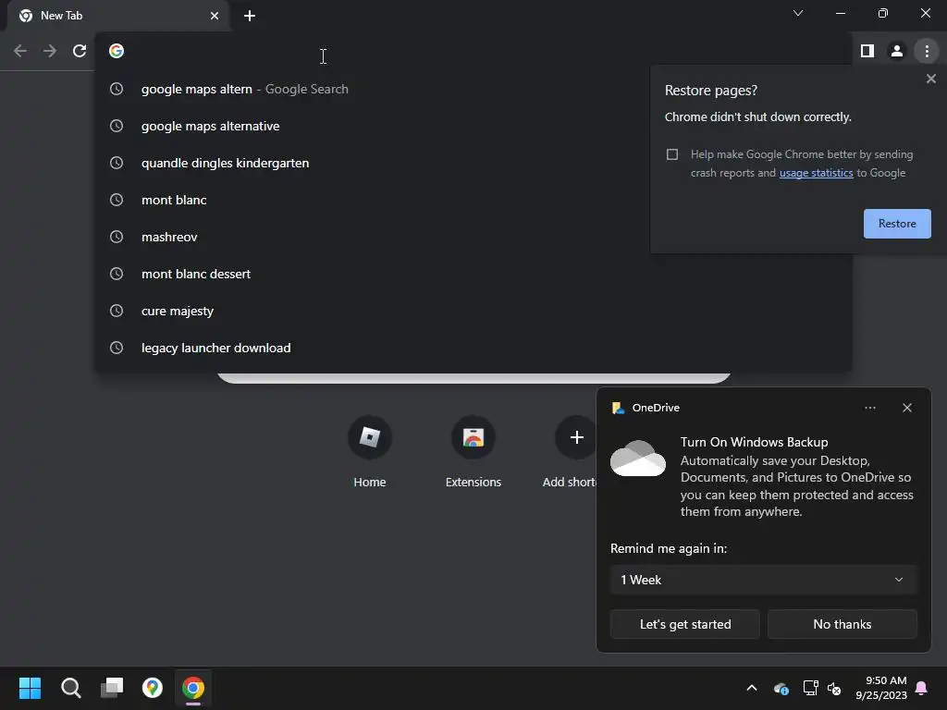Click the clock icon beside mont blanc
Image resolution: width=947 pixels, height=710 pixels.
click(117, 200)
